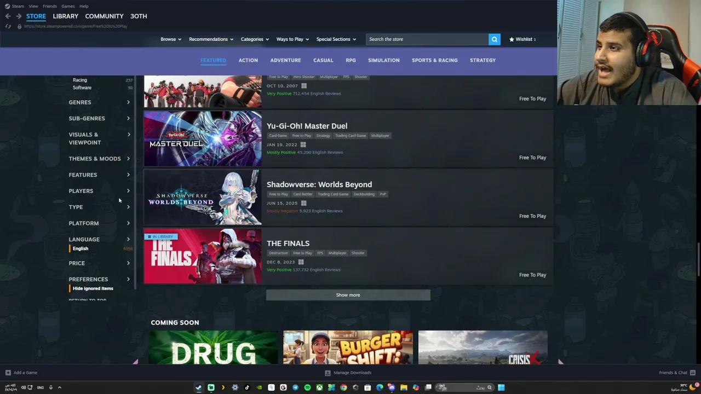Viewport: 701px width, 394px height.
Task: Open Friends & Chat
Action: (x=677, y=373)
